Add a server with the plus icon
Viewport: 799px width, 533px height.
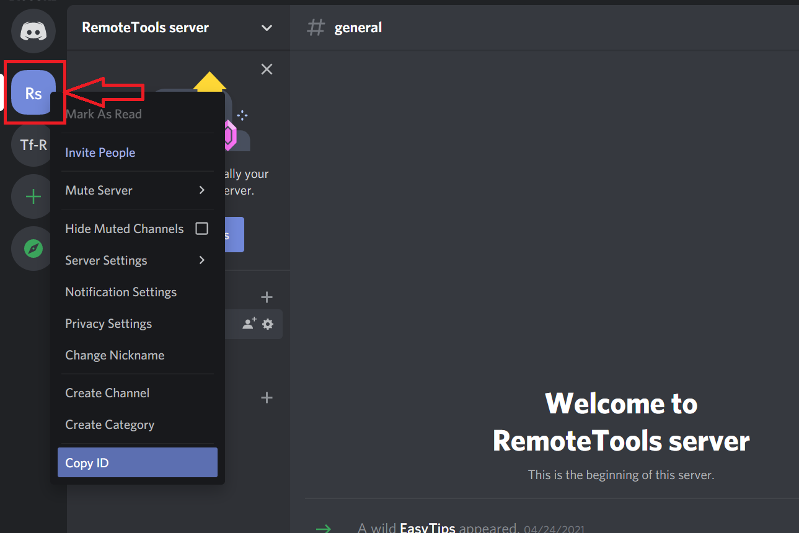click(33, 197)
